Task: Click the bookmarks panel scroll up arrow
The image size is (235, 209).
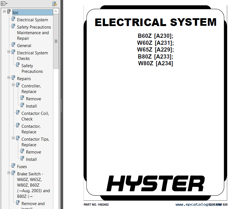Action: (x=56, y=11)
